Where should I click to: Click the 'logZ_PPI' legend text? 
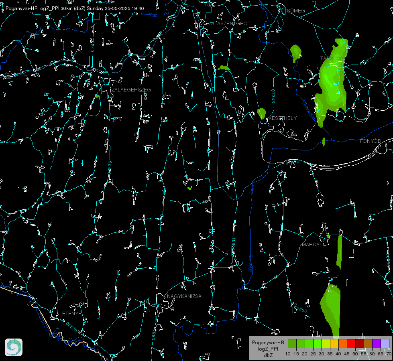(268, 349)
